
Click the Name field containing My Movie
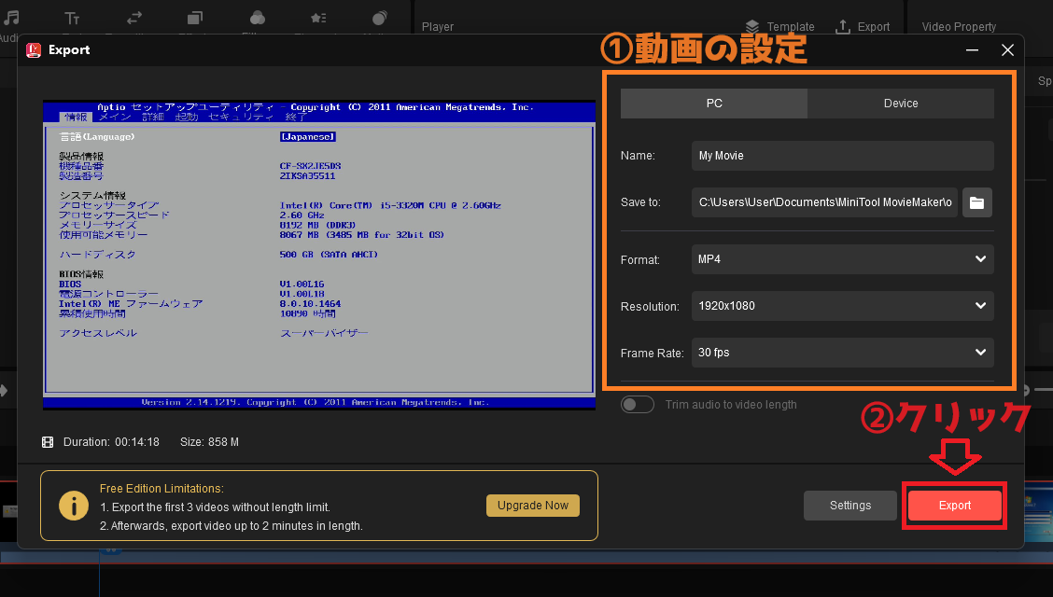tap(843, 156)
